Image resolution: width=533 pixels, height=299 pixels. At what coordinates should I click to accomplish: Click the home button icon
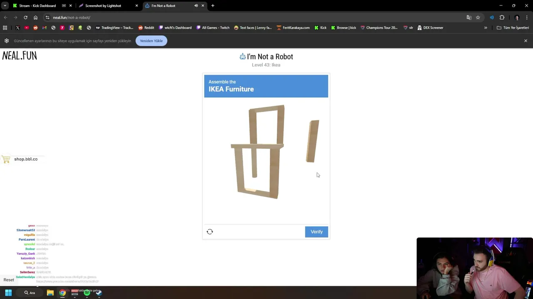[35, 17]
